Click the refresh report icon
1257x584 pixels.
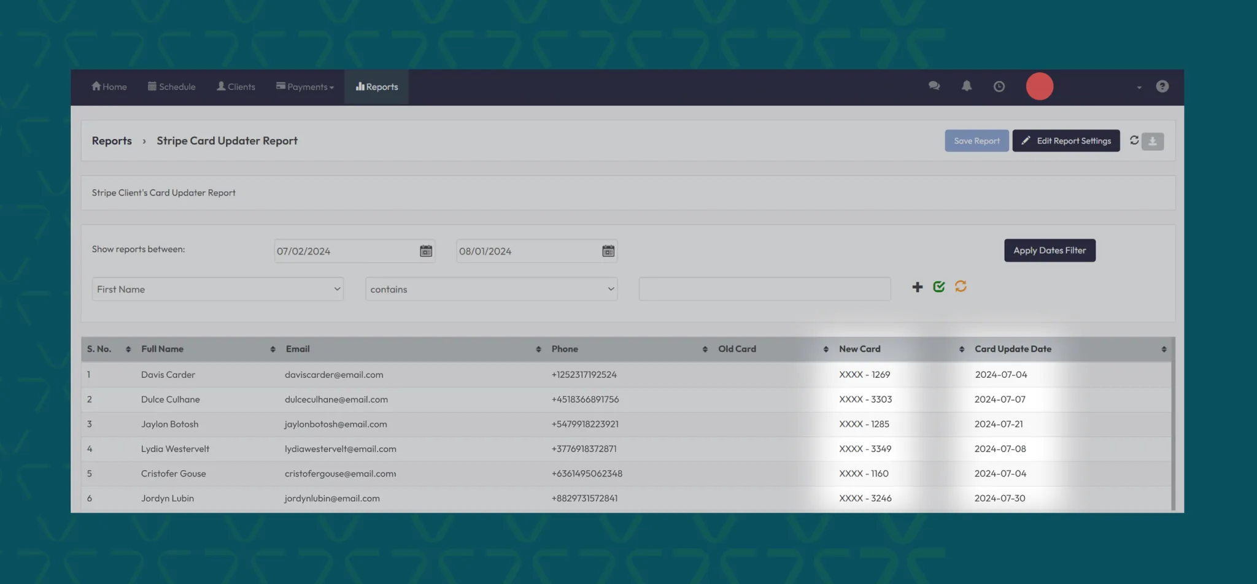(1134, 140)
